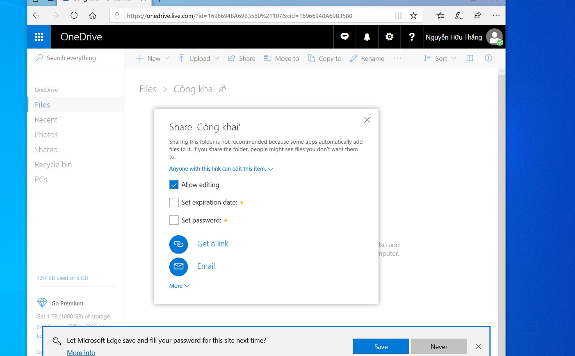The height and width of the screenshot is (356, 575).
Task: Click the shared people icon beside Công khai
Action: [x=223, y=89]
